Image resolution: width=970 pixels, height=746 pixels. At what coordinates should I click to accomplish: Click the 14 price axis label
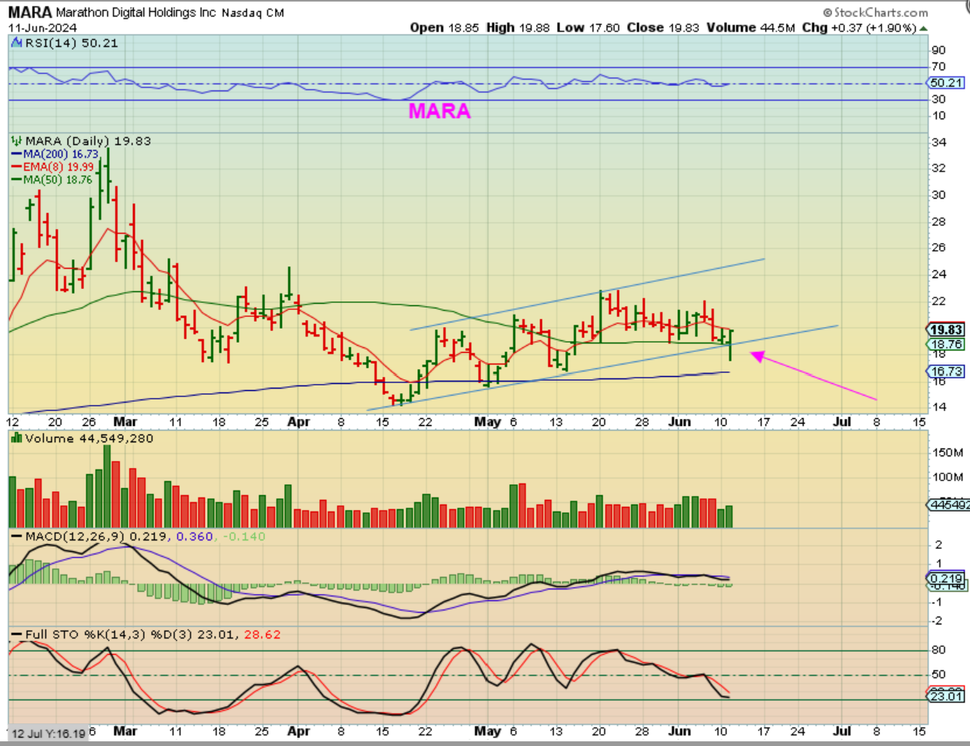pyautogui.click(x=939, y=407)
